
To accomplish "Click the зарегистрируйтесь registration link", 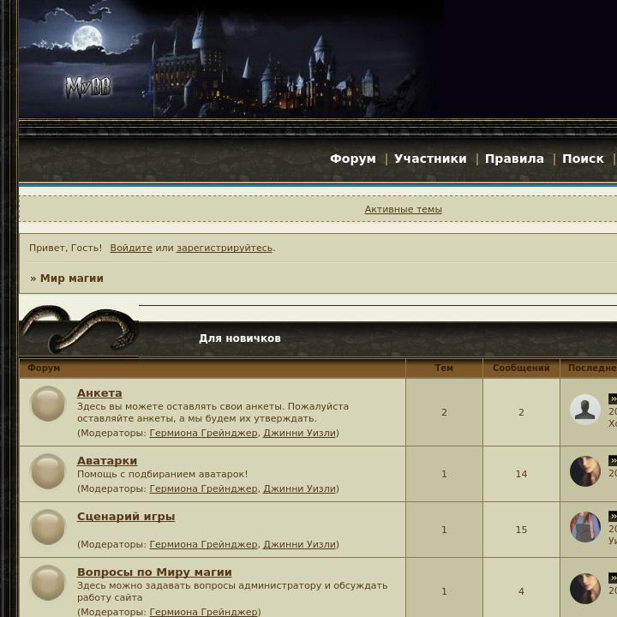I will tap(225, 248).
